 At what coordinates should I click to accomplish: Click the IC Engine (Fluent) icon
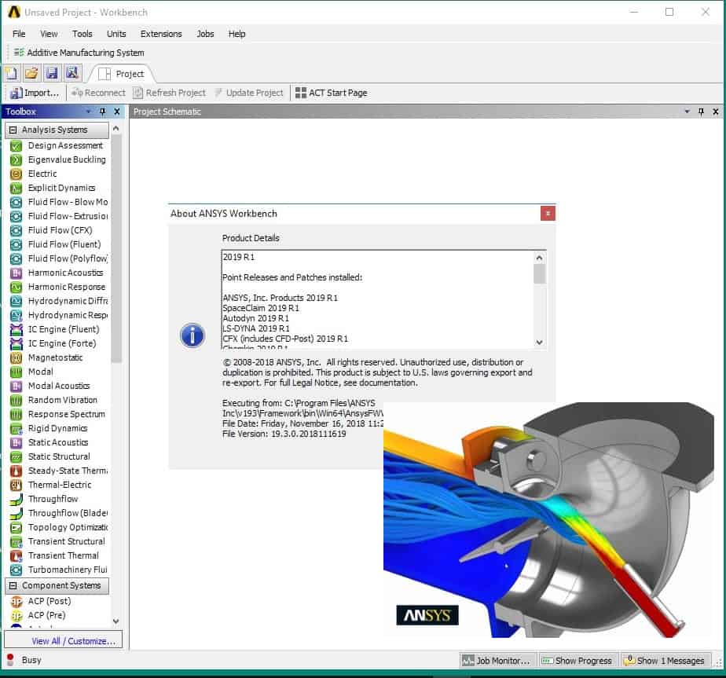[16, 330]
